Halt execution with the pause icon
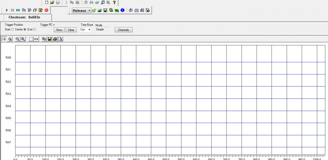This screenshot has height=160, width=328. [12, 10]
